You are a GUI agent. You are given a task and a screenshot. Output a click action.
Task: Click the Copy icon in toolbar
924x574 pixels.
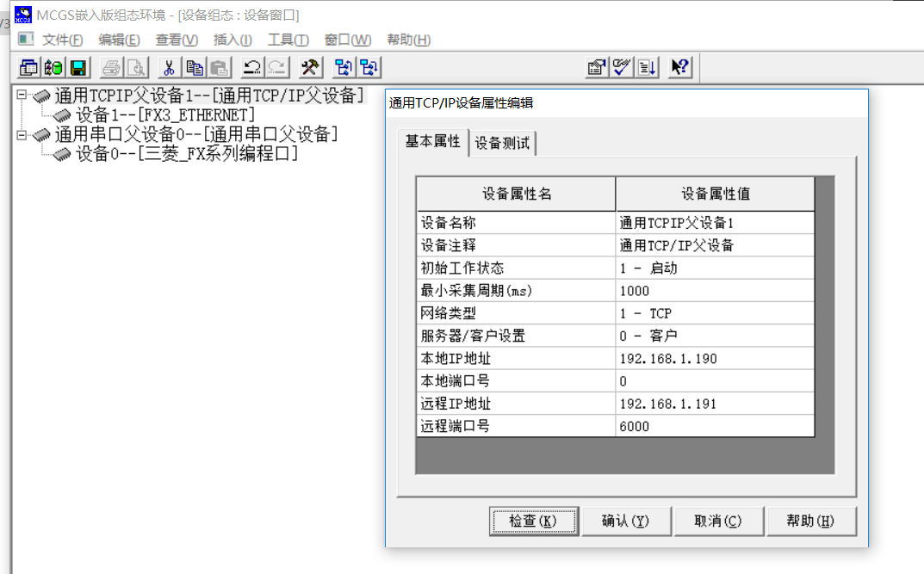point(195,67)
